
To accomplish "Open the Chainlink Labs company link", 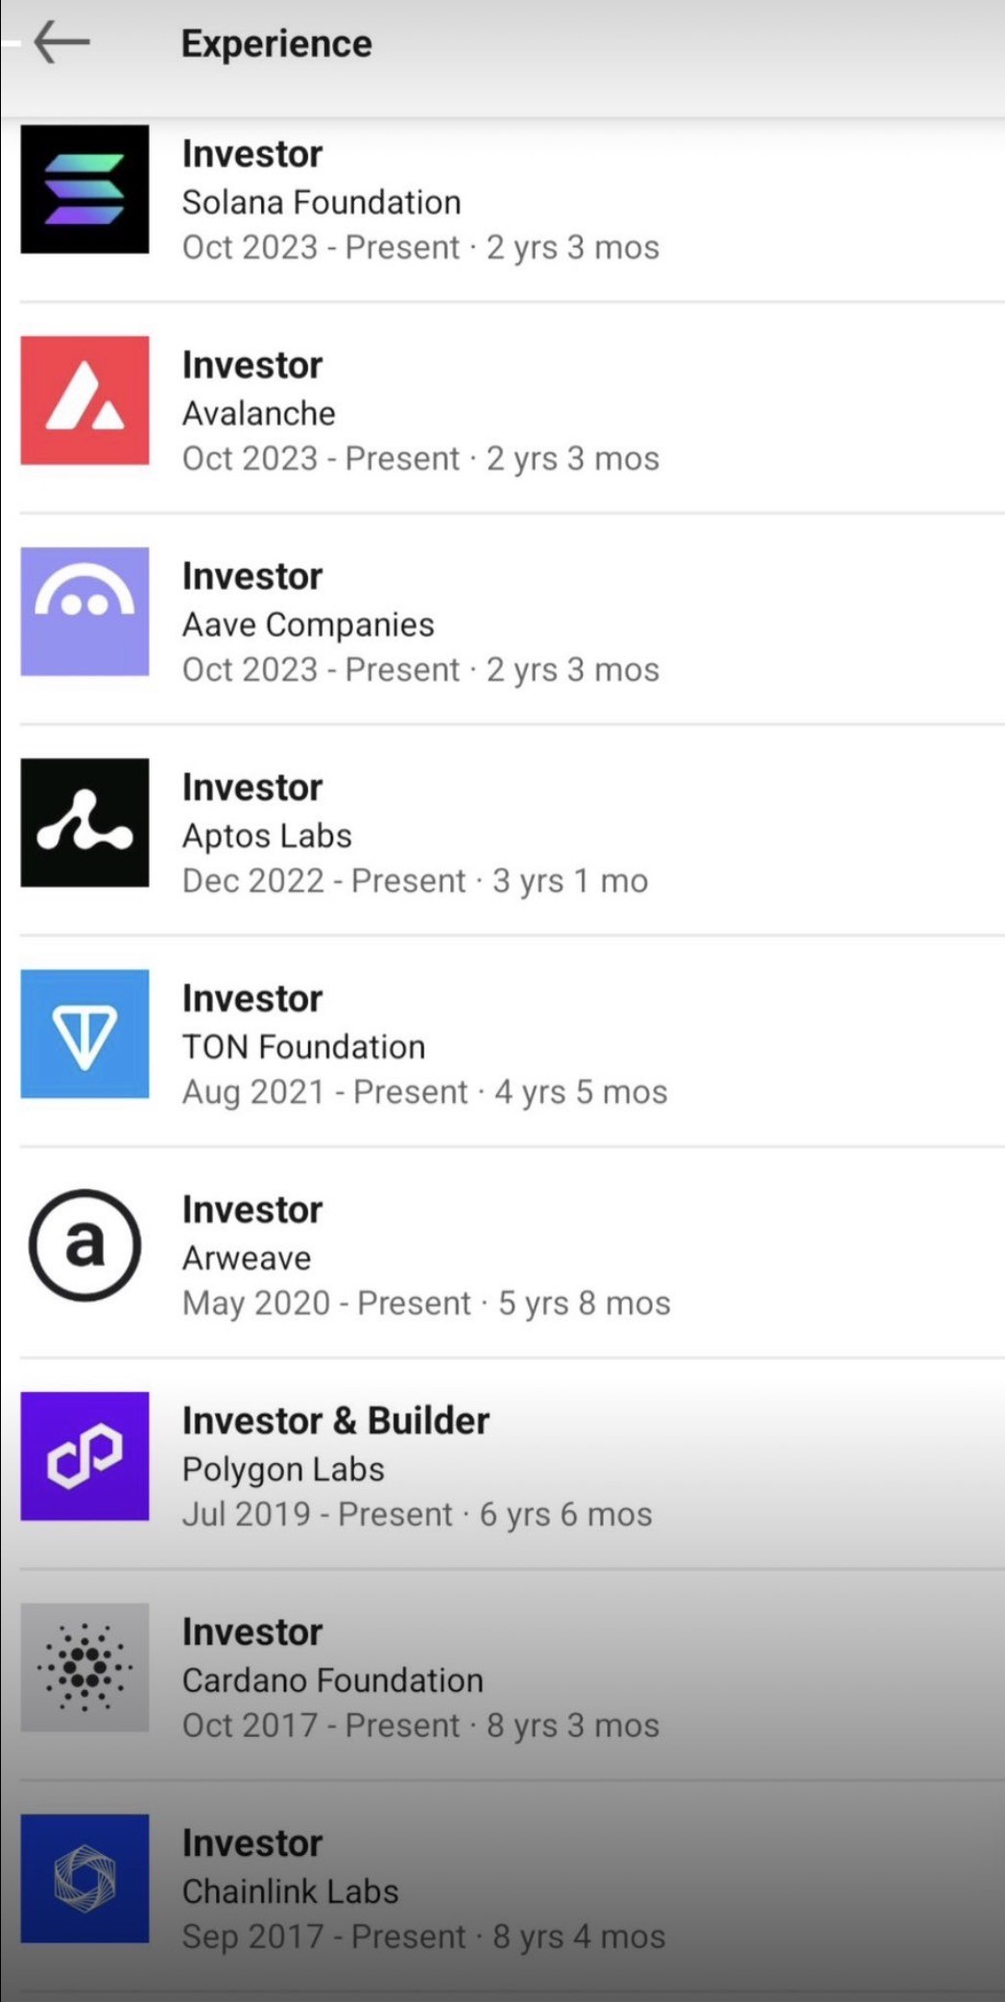I will point(291,1892).
